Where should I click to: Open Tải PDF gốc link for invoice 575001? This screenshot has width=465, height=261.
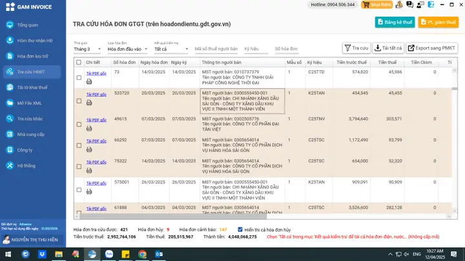click(x=96, y=183)
